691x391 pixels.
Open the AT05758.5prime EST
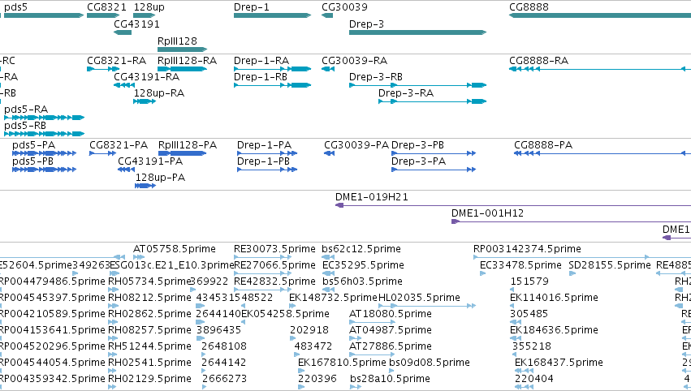click(x=139, y=257)
